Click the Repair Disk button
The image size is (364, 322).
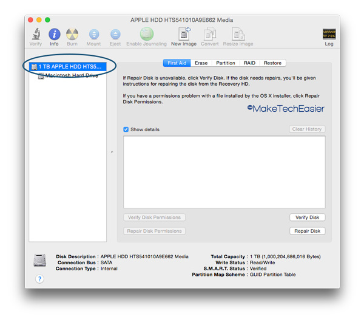click(308, 231)
